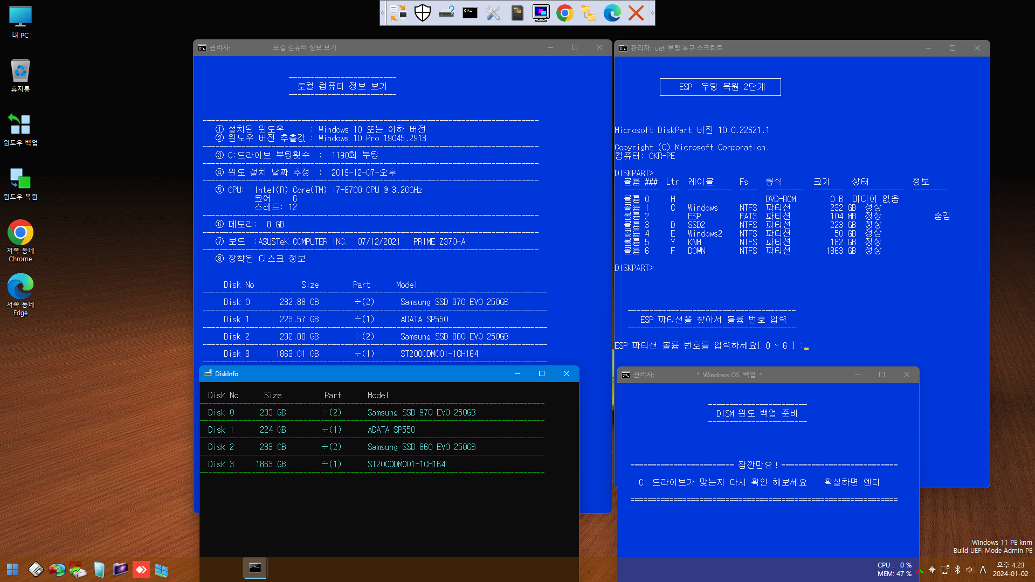Minimize the 로컬 컴퓨터 정보 보기 window
1035x582 pixels.
[x=550, y=47]
